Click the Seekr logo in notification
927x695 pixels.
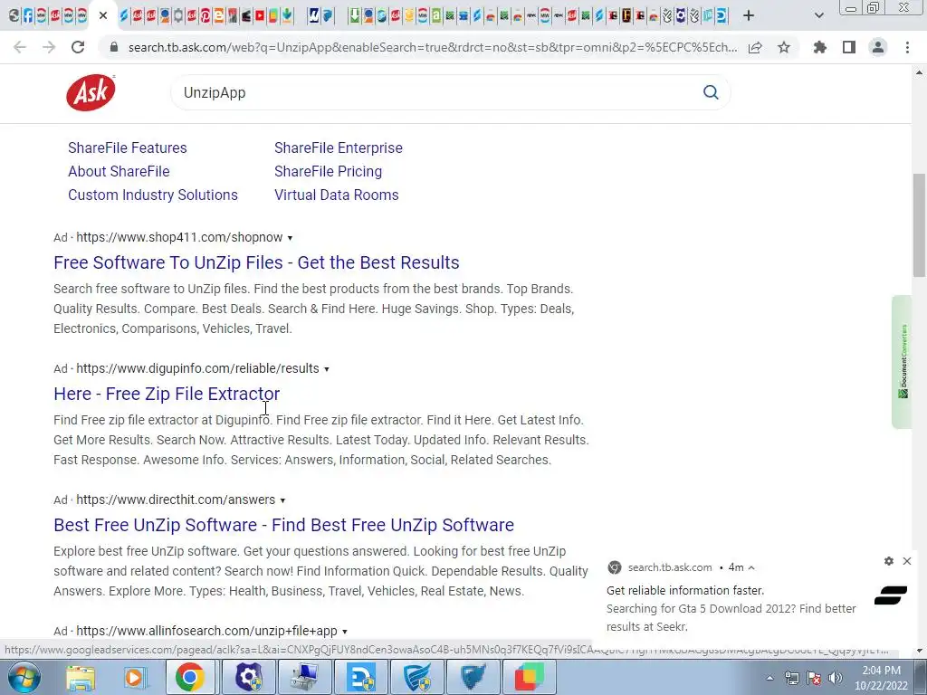(891, 595)
